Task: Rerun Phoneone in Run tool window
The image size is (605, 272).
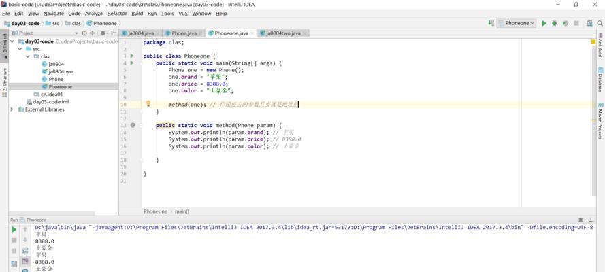Action: tap(14, 230)
